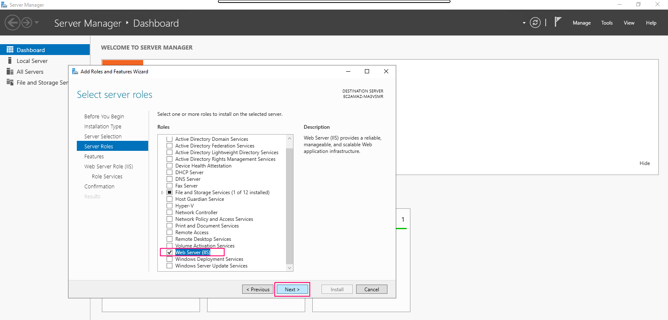Open the View menu
The width and height of the screenshot is (668, 320).
[x=629, y=23]
